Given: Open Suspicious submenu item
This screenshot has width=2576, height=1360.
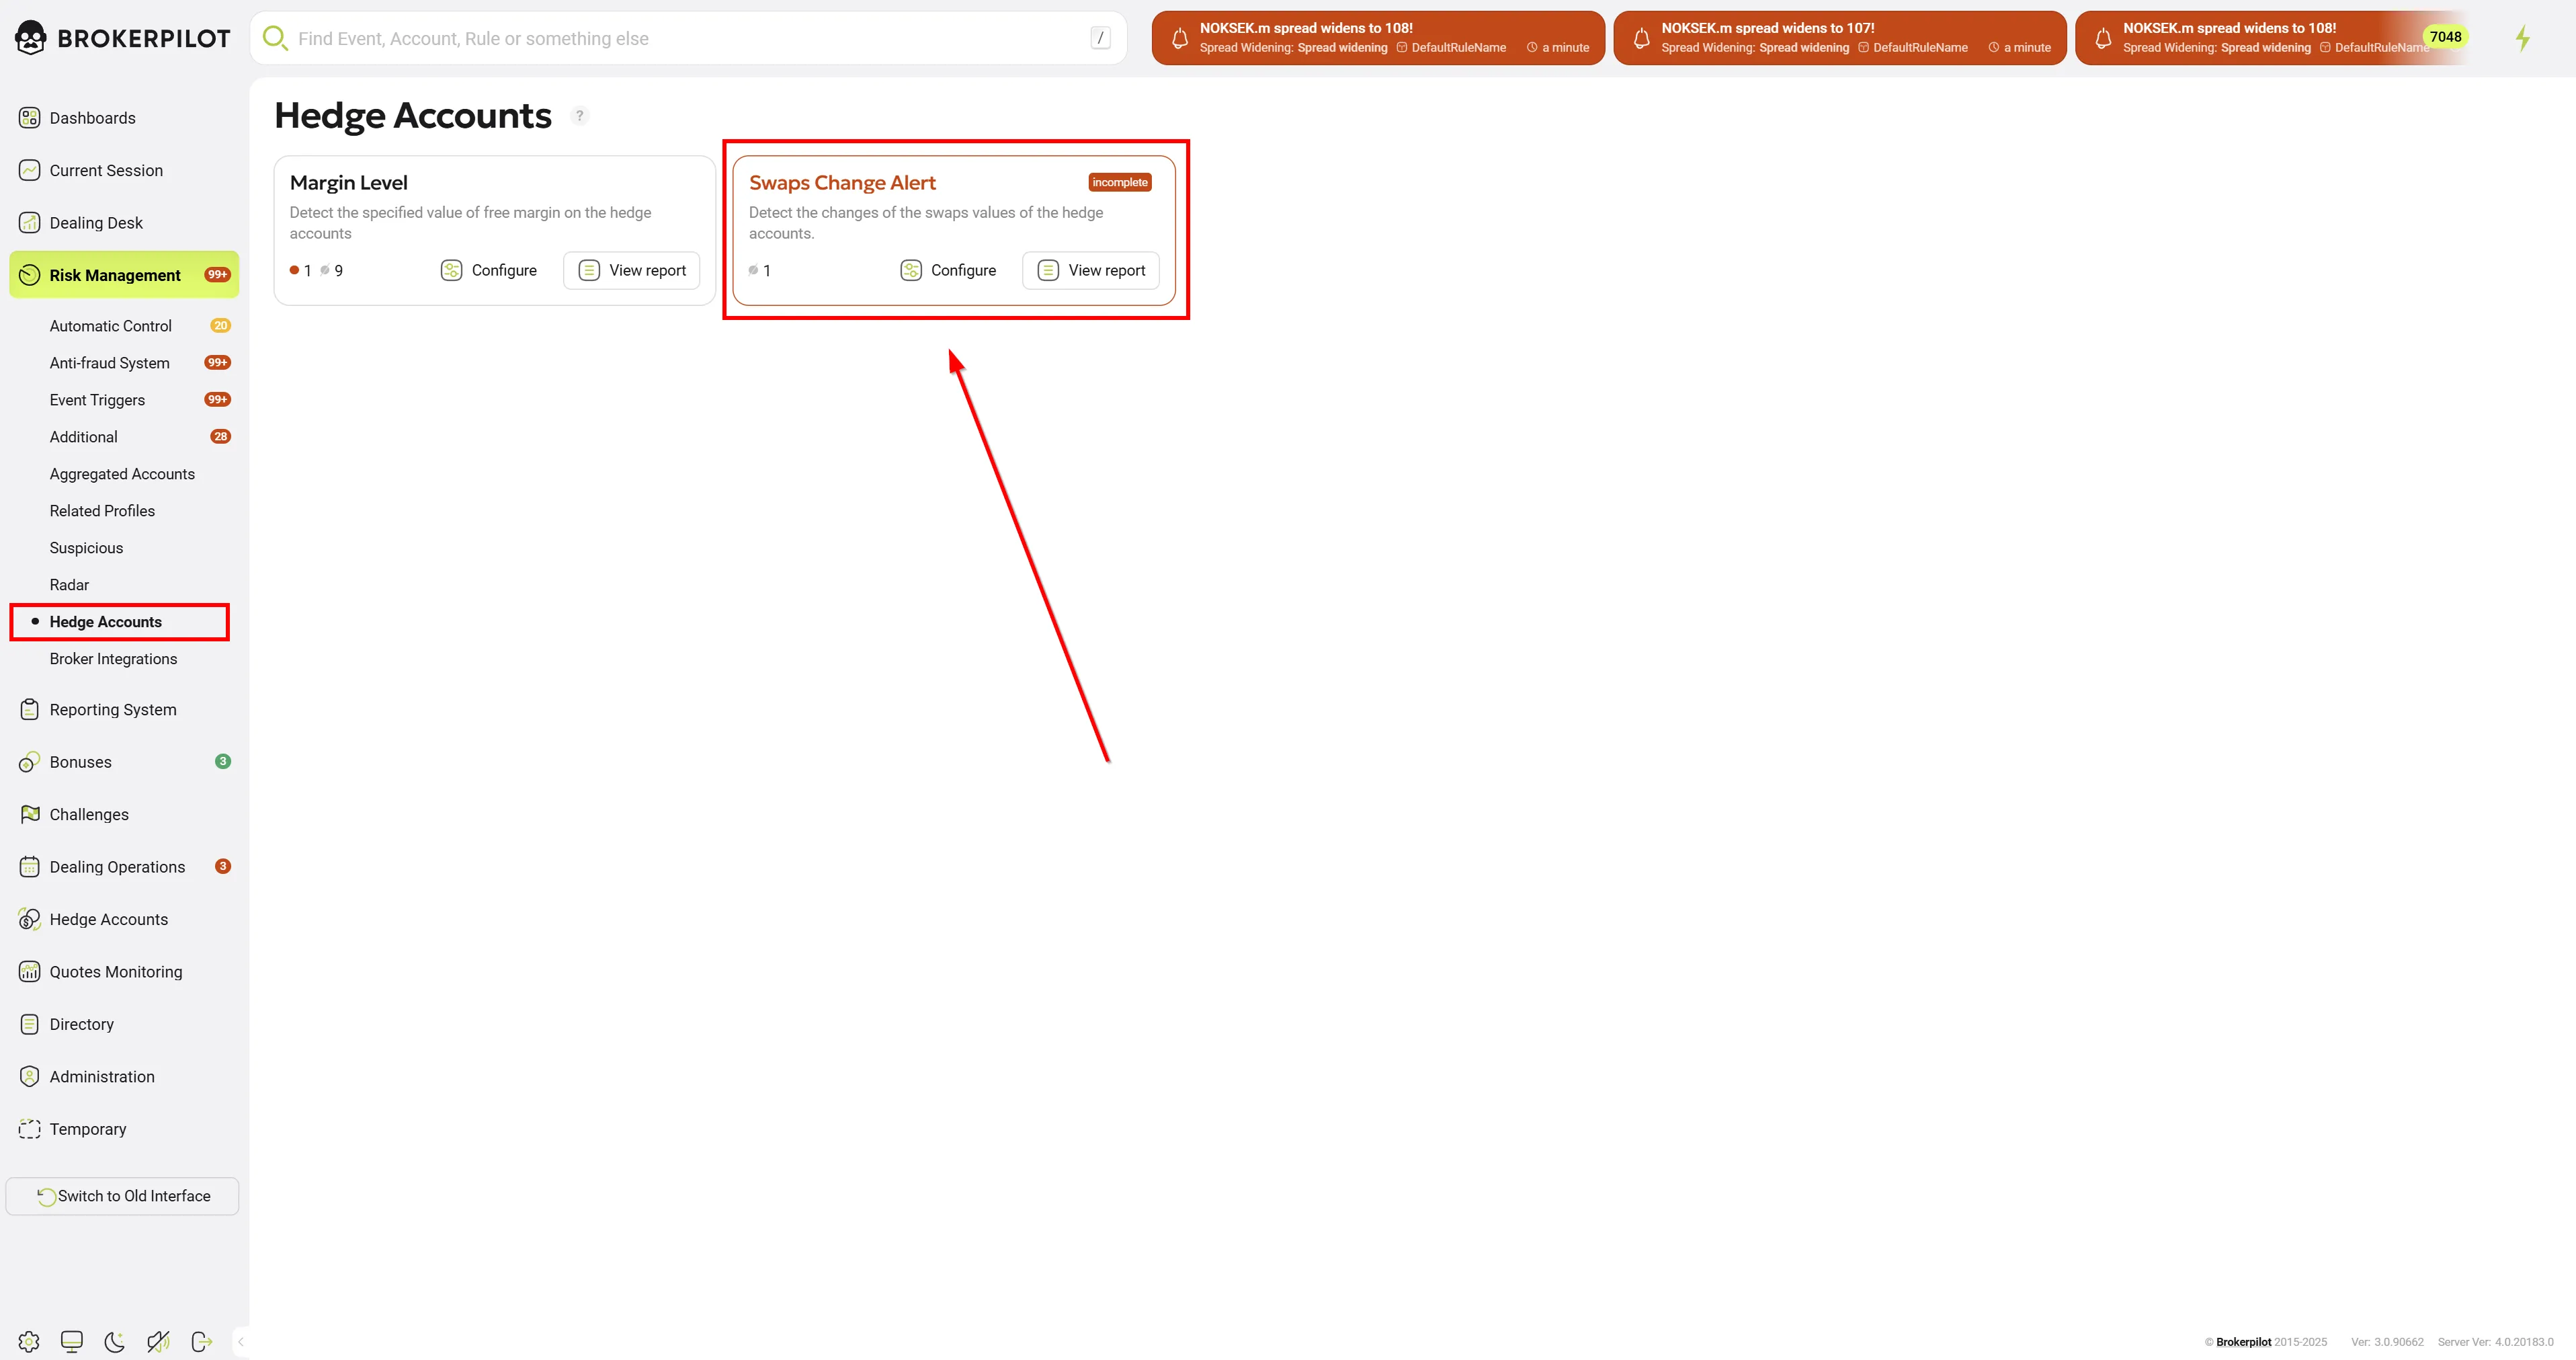Looking at the screenshot, I should click(x=86, y=548).
